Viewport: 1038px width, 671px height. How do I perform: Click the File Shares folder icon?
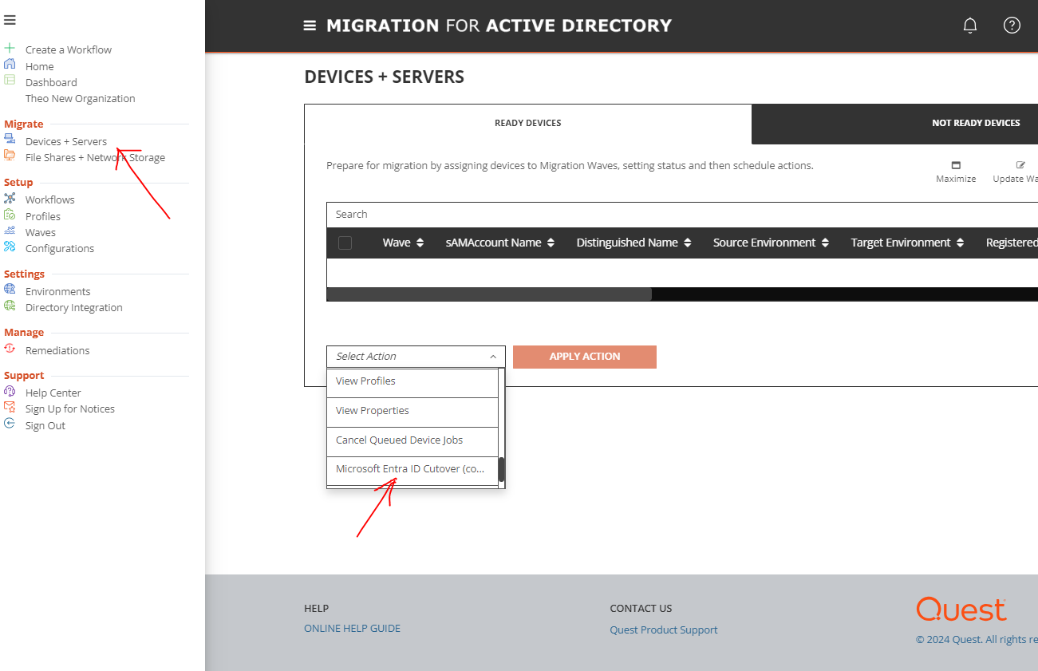click(x=10, y=156)
